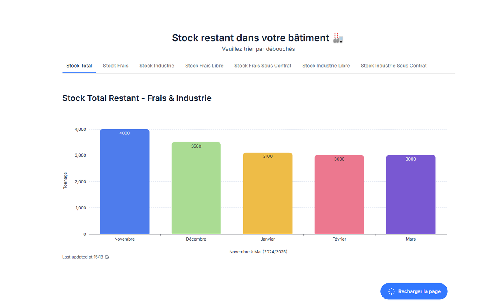Click the 3500 value label
481x303 pixels.
pyautogui.click(x=196, y=146)
